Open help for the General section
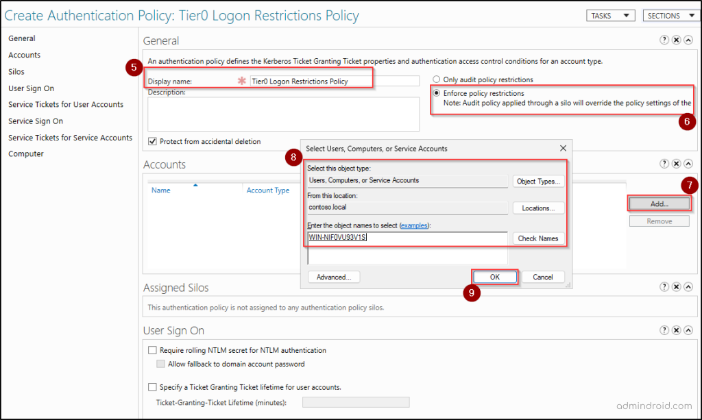The height and width of the screenshot is (420, 702). (x=664, y=39)
